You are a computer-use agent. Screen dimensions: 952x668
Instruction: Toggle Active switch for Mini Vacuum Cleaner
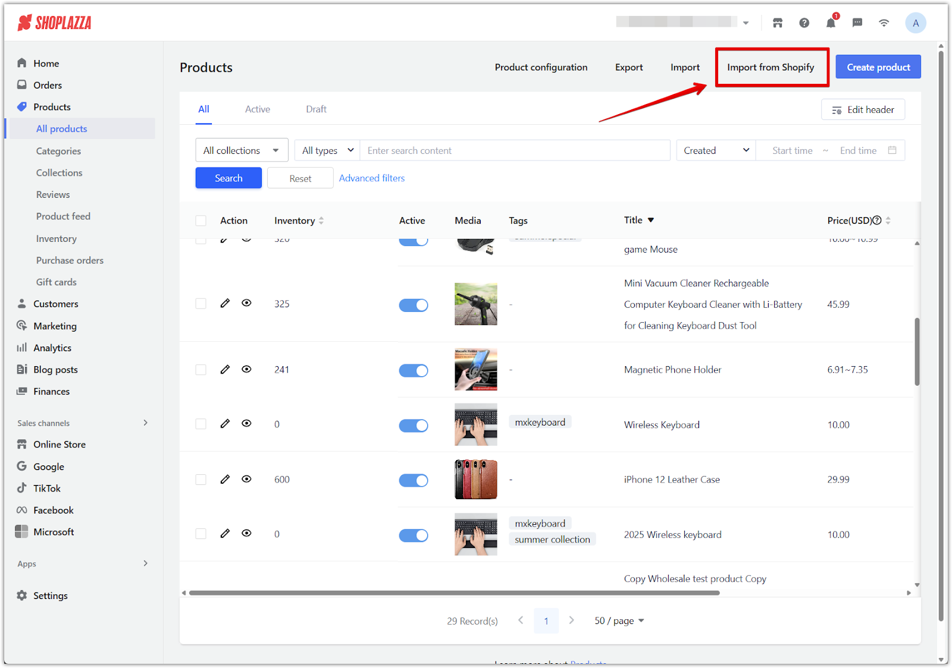click(414, 305)
